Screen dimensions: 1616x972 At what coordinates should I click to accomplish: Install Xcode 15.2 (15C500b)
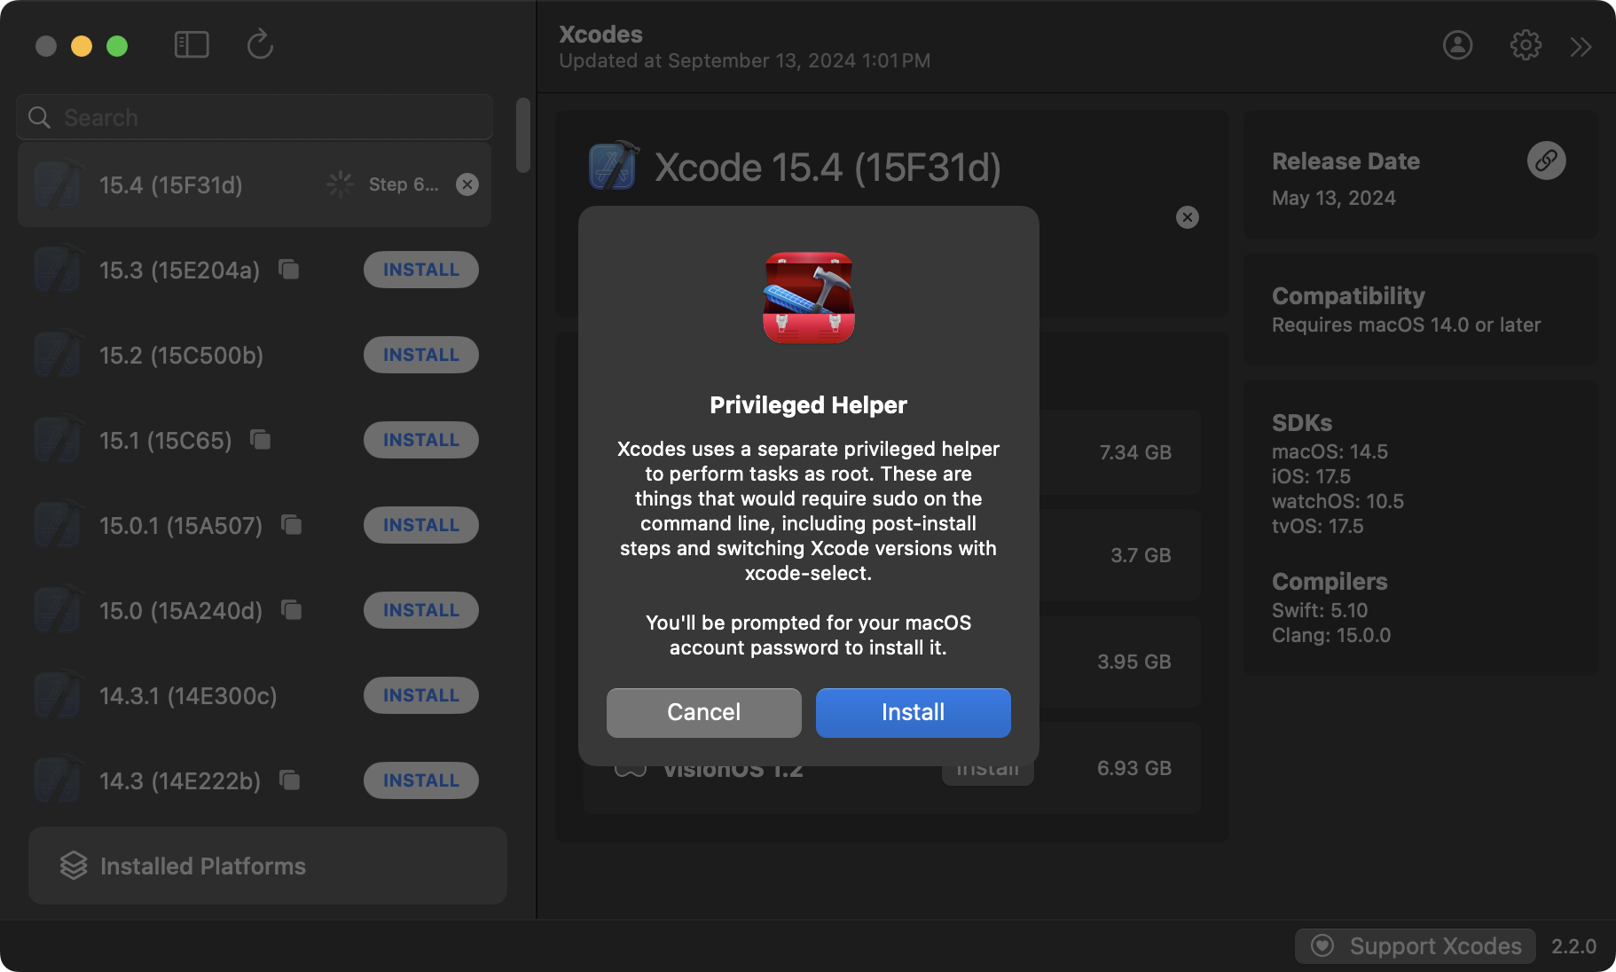(420, 355)
